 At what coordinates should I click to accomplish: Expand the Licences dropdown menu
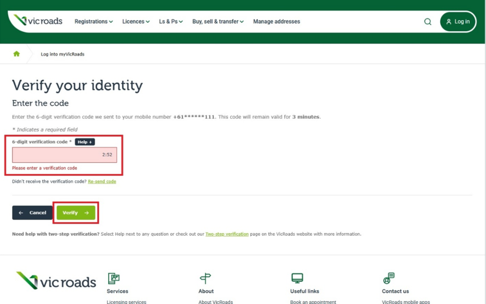(136, 21)
